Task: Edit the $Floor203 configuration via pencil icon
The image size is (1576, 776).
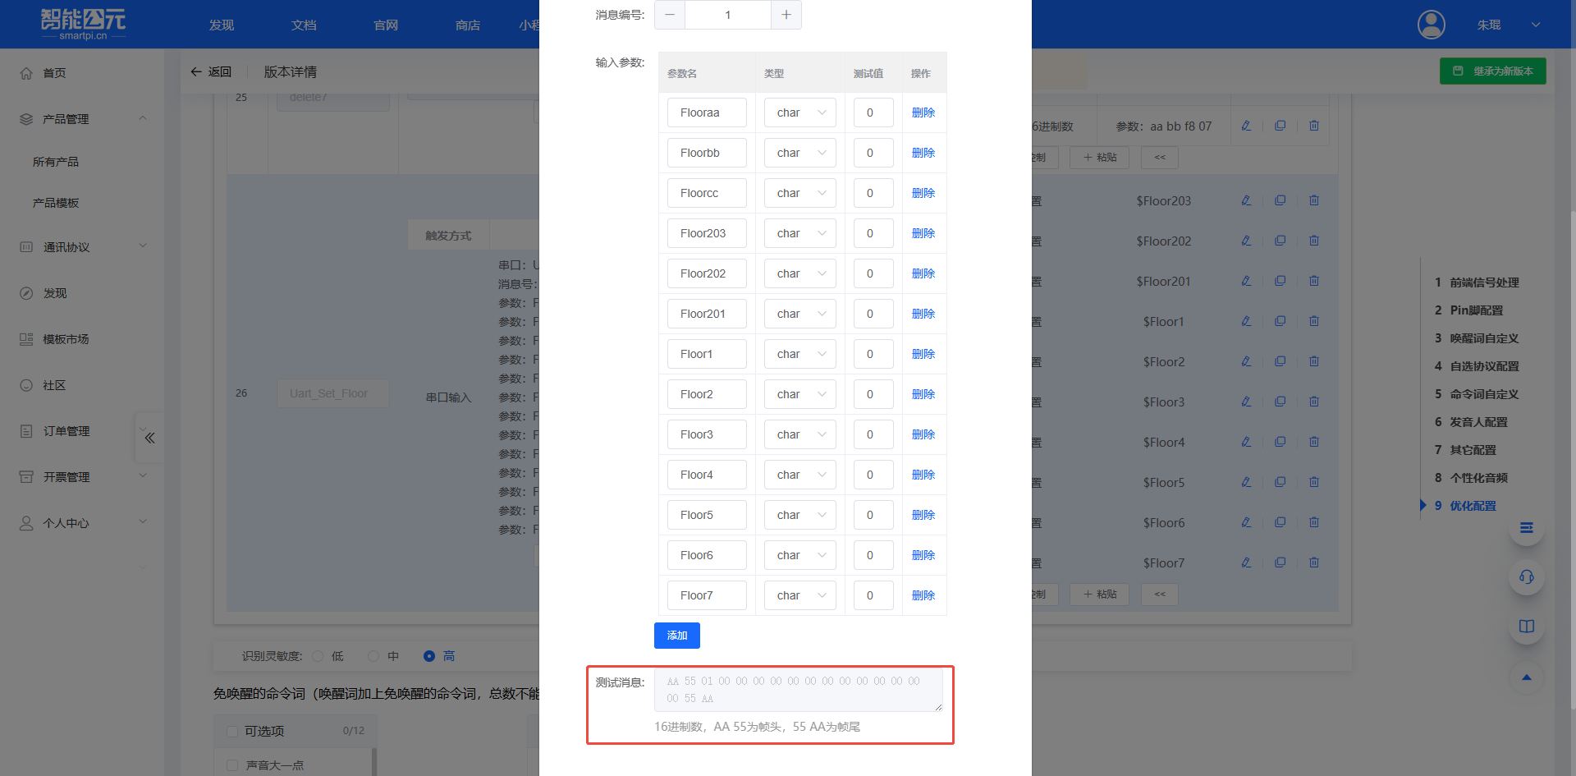Action: (x=1246, y=200)
